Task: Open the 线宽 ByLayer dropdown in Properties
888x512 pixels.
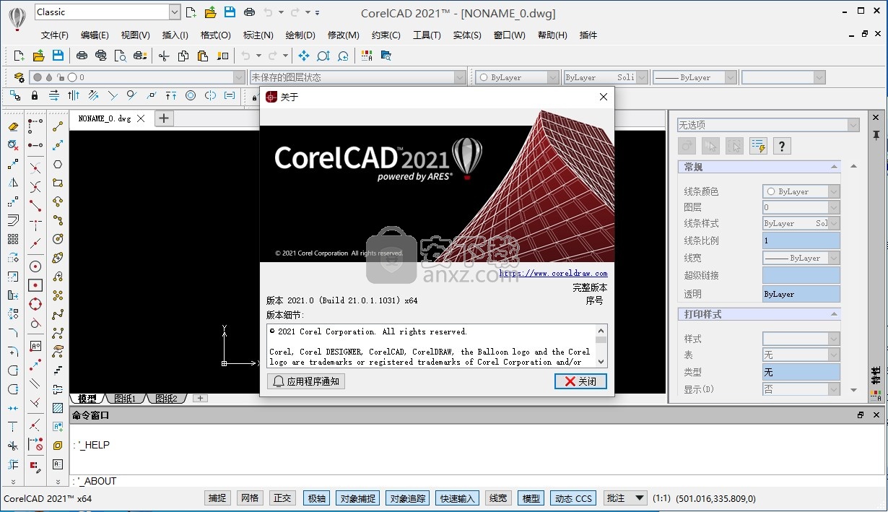Action: click(834, 258)
